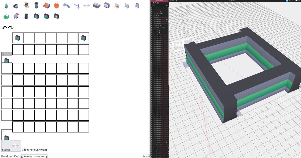301x158 pixels.
Task: Rotate the lower left side wall tile
Action: click(x=3, y=131)
